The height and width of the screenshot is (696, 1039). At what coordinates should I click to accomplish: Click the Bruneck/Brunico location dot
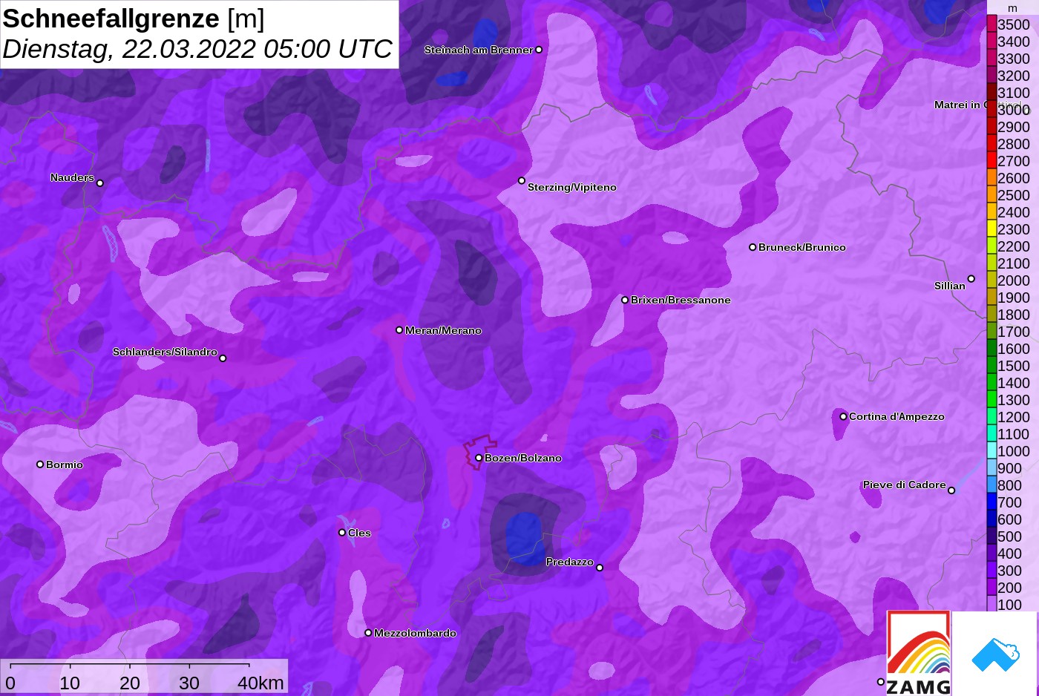pyautogui.click(x=753, y=247)
